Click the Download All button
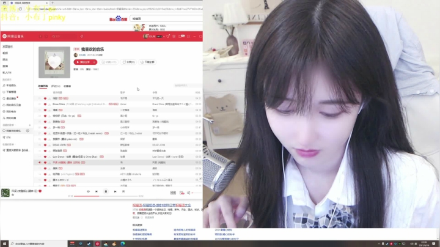 (x=147, y=62)
